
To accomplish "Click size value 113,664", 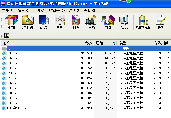I will pos(86,103).
